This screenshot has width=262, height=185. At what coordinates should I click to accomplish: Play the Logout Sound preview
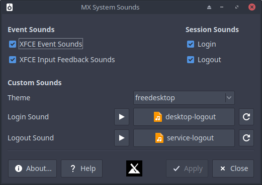(x=122, y=138)
